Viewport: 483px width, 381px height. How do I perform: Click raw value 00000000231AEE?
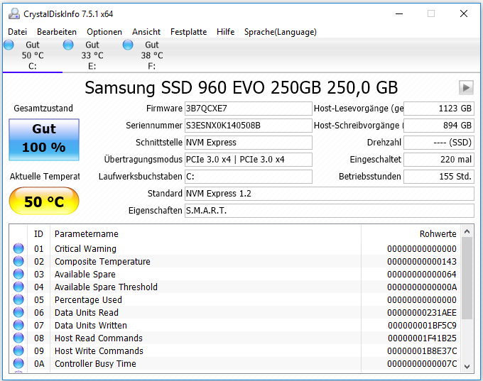tap(422, 313)
